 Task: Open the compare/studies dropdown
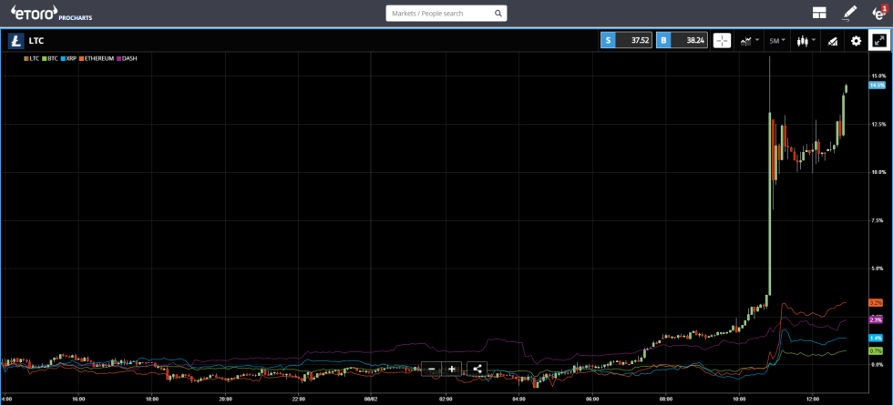[749, 40]
